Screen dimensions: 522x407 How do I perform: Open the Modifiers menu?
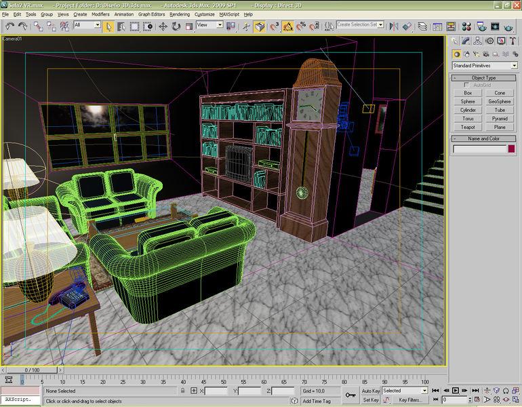click(x=100, y=14)
